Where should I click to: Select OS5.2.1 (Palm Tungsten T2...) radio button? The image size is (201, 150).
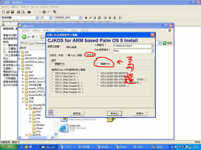tap(53, 89)
